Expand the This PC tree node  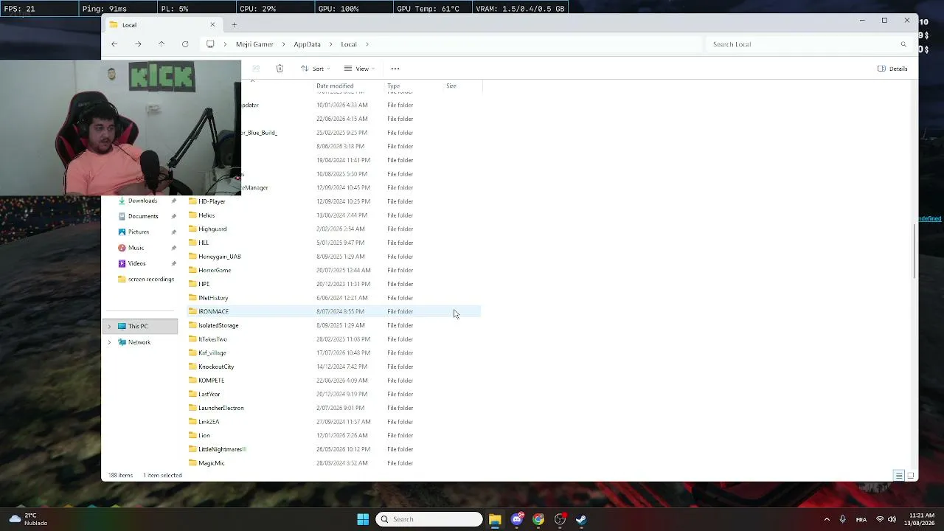109,326
